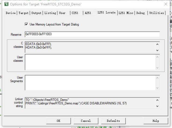Image resolution: width=172 pixels, height=128 pixels.
Task: Open the Target tab
Action: coord(23,13)
